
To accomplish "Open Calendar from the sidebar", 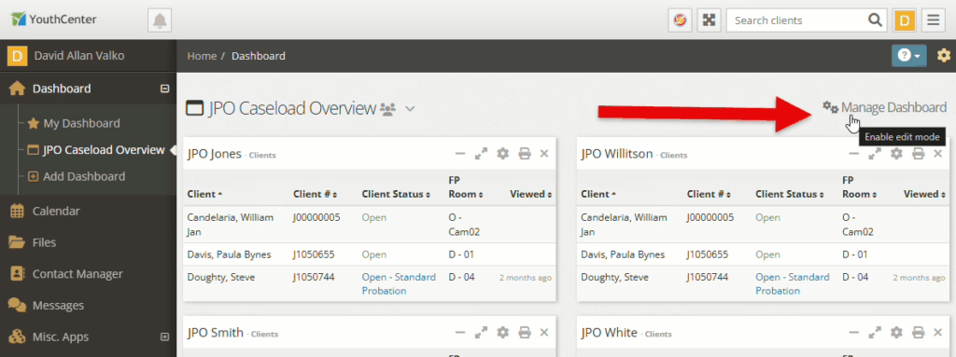I will [56, 211].
